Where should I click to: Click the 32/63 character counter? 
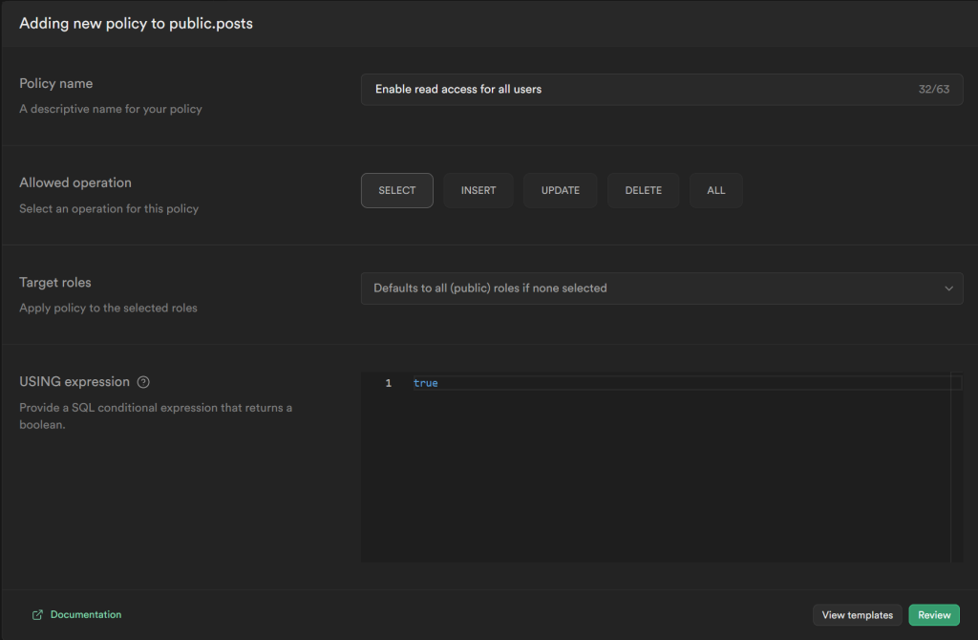[934, 89]
